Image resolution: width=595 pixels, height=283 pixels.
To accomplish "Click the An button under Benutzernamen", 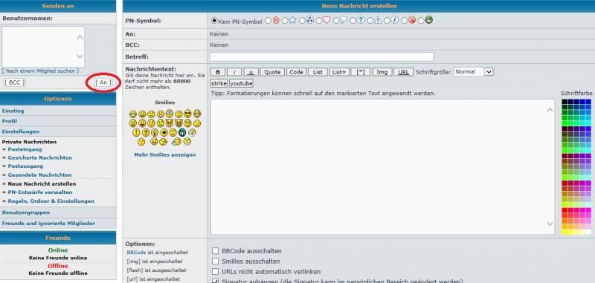I will coord(103,82).
